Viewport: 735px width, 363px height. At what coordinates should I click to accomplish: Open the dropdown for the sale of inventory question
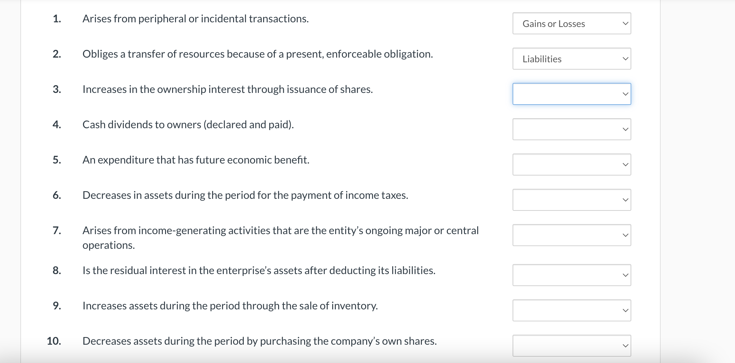click(571, 310)
